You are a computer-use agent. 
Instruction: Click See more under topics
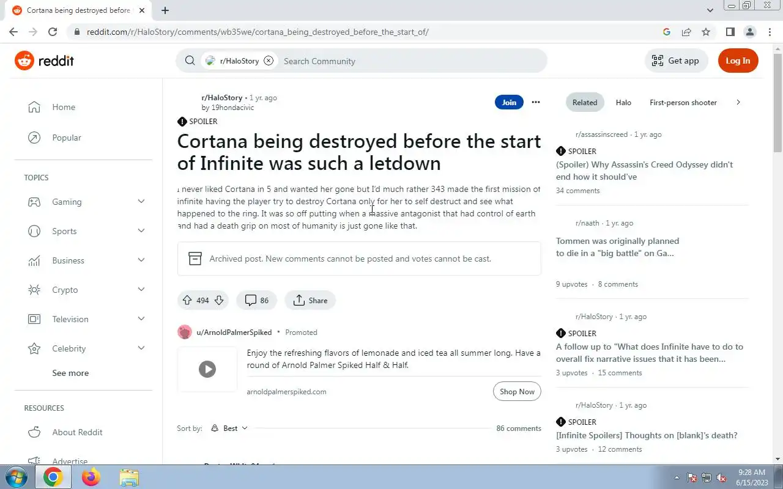70,373
